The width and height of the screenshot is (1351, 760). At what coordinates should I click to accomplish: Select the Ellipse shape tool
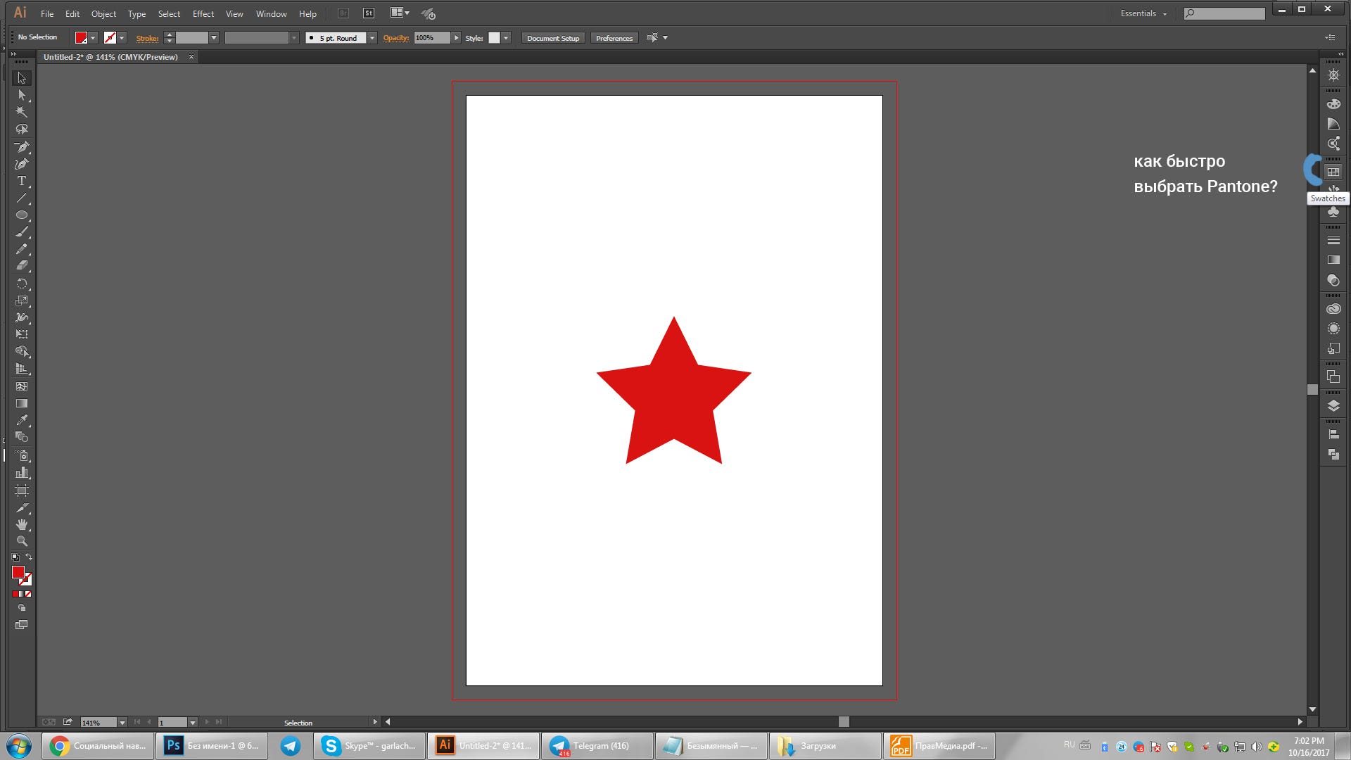(22, 215)
